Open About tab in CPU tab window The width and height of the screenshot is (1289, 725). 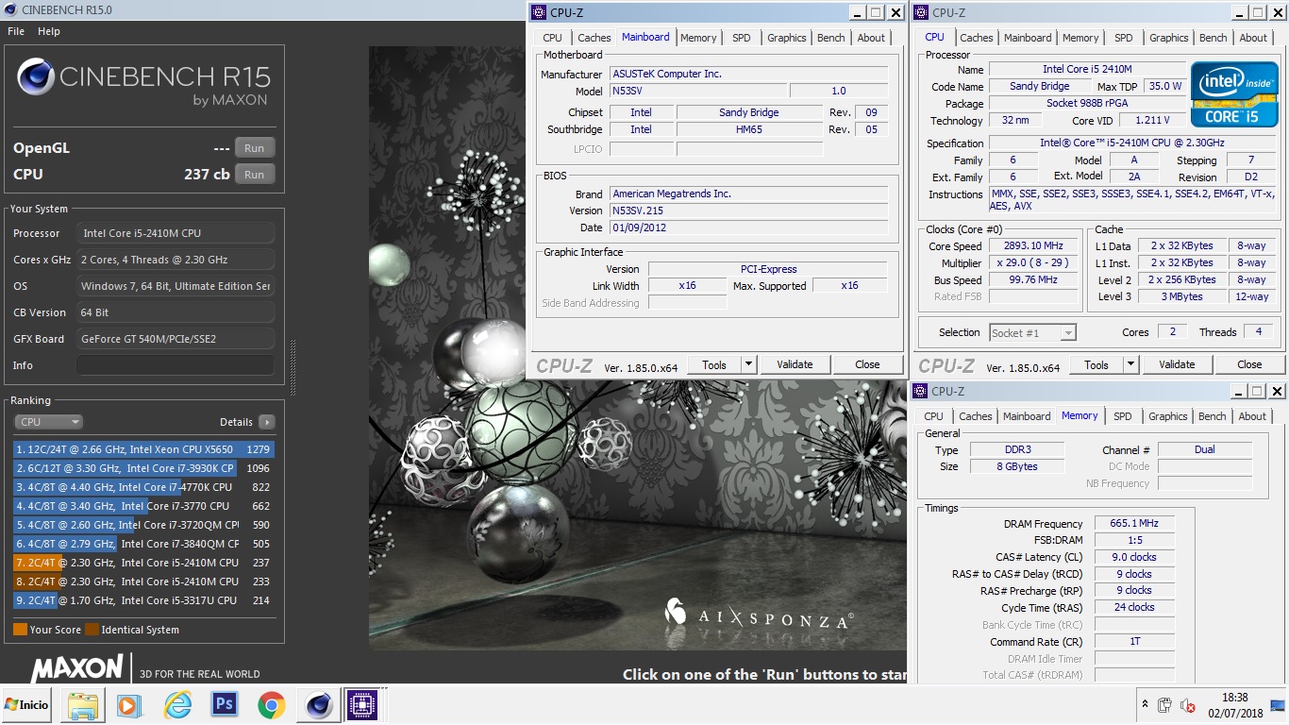pyautogui.click(x=1253, y=38)
